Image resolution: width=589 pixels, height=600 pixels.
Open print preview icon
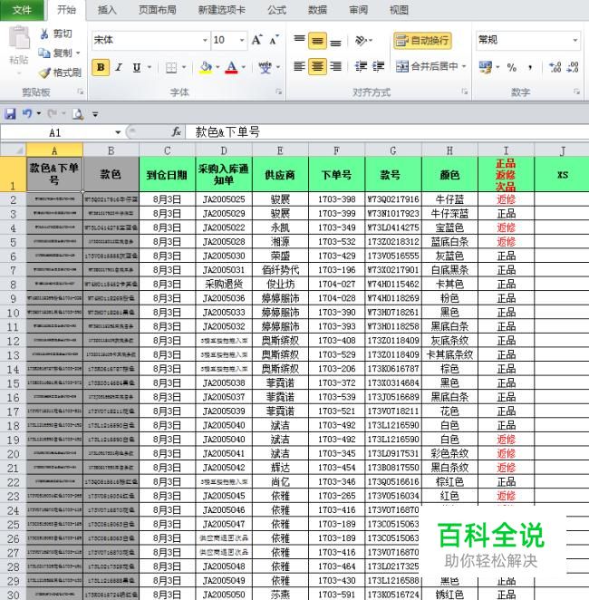click(x=78, y=113)
